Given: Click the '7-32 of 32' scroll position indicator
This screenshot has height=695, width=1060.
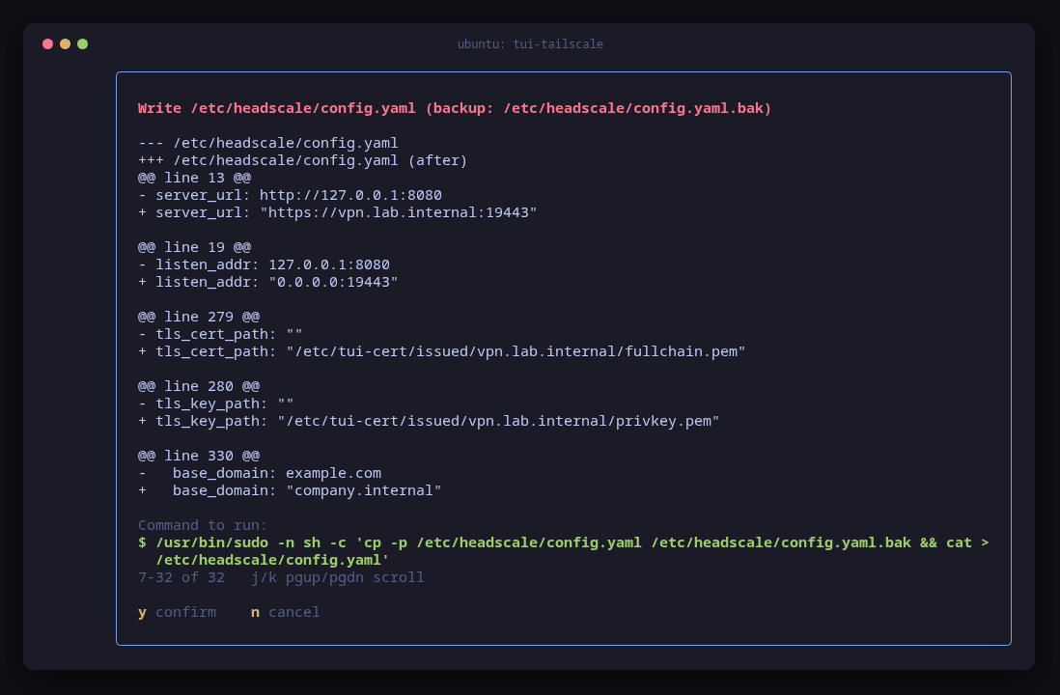Looking at the screenshot, I should (181, 577).
